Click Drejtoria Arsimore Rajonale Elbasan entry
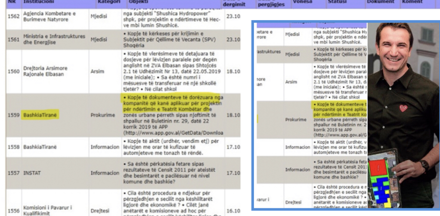This screenshot has width=440, height=216. (46, 71)
